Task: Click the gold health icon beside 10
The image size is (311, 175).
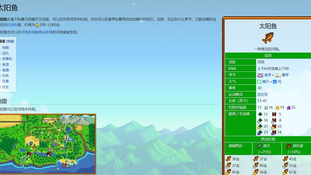Action: pyautogui.click(x=274, y=126)
